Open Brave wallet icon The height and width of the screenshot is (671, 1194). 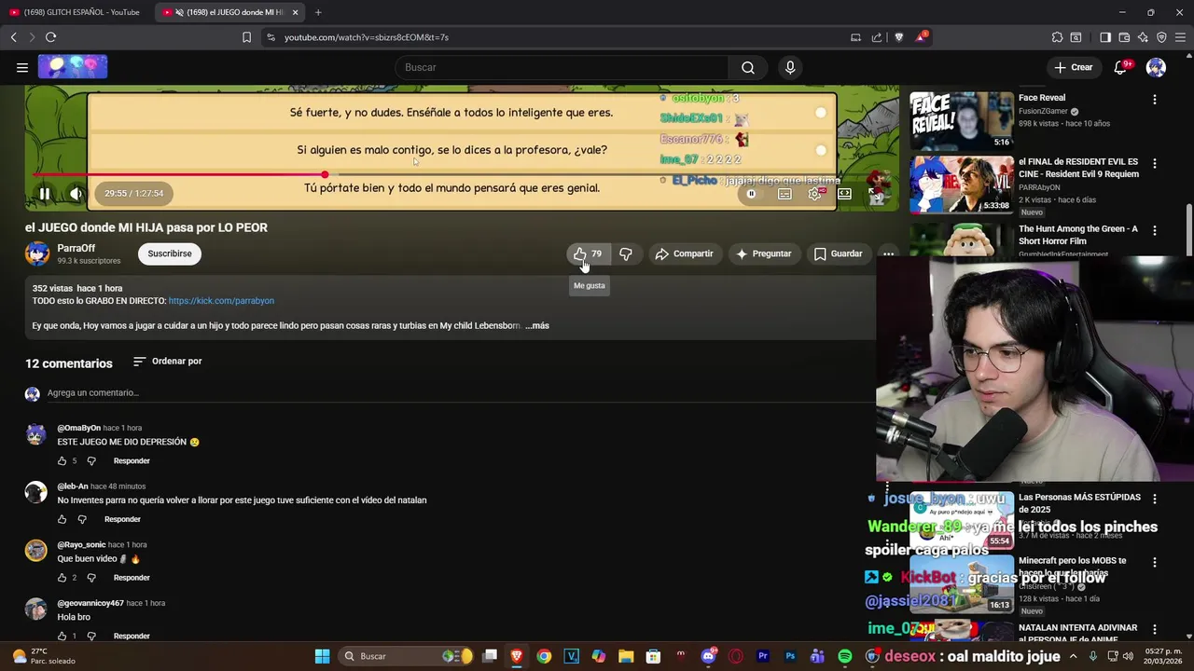pyautogui.click(x=1124, y=37)
